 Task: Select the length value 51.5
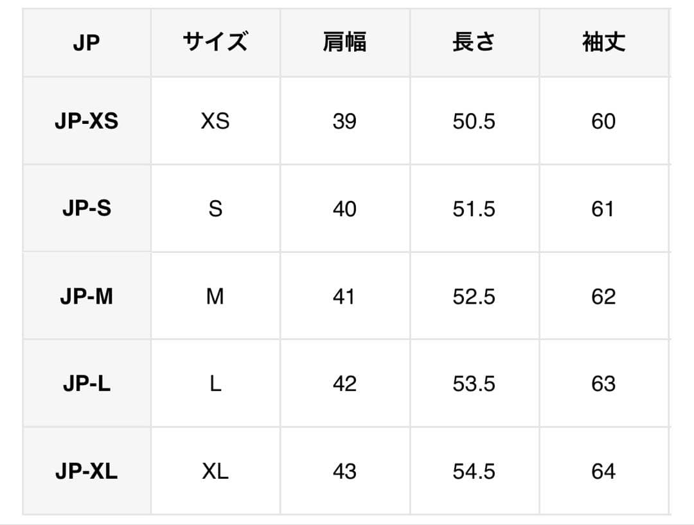(474, 209)
